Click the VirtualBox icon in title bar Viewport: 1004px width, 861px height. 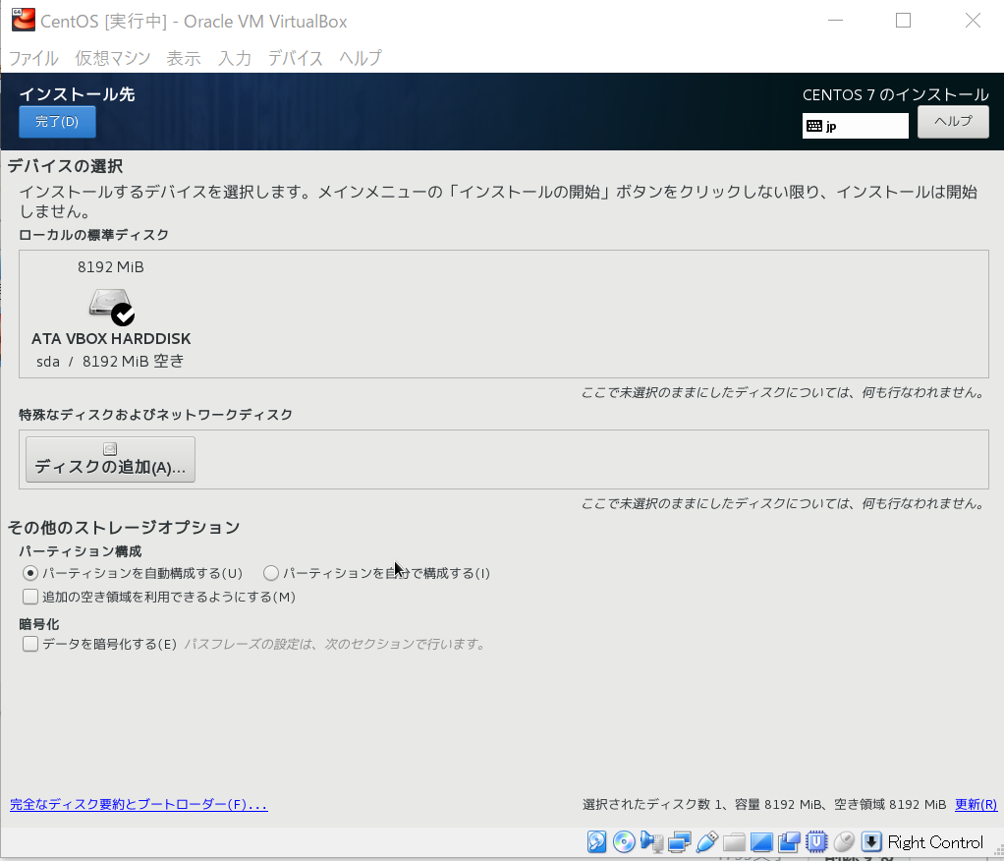(24, 20)
